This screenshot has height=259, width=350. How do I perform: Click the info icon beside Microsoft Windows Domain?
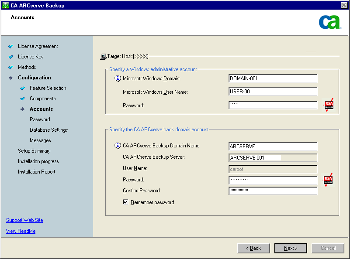tap(117, 79)
